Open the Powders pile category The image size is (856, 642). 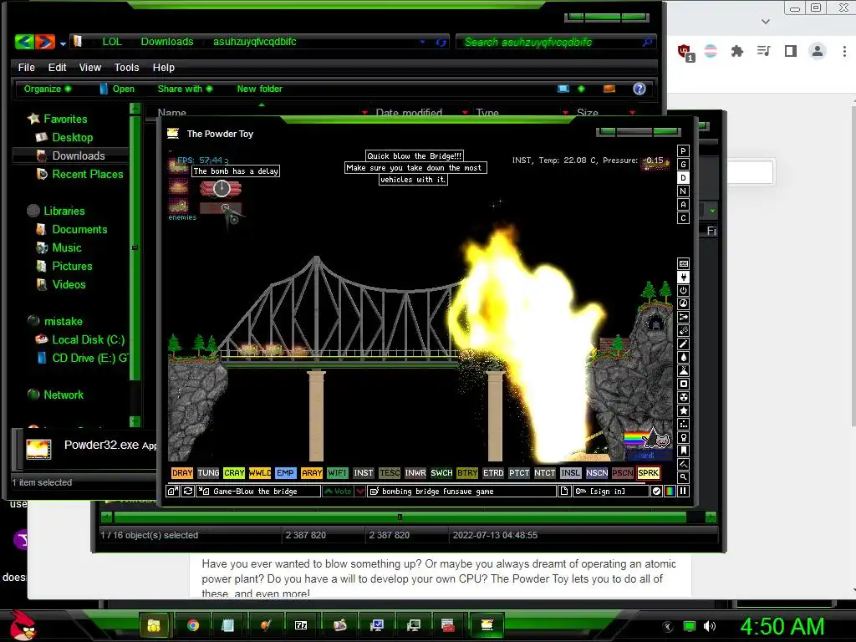coord(683,370)
